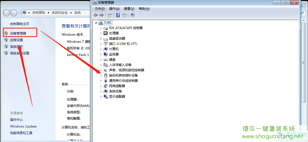The image size is (308, 142).
Task: Expand the IDE ATA/ATAPI 控制器 node
Action: point(101,28)
